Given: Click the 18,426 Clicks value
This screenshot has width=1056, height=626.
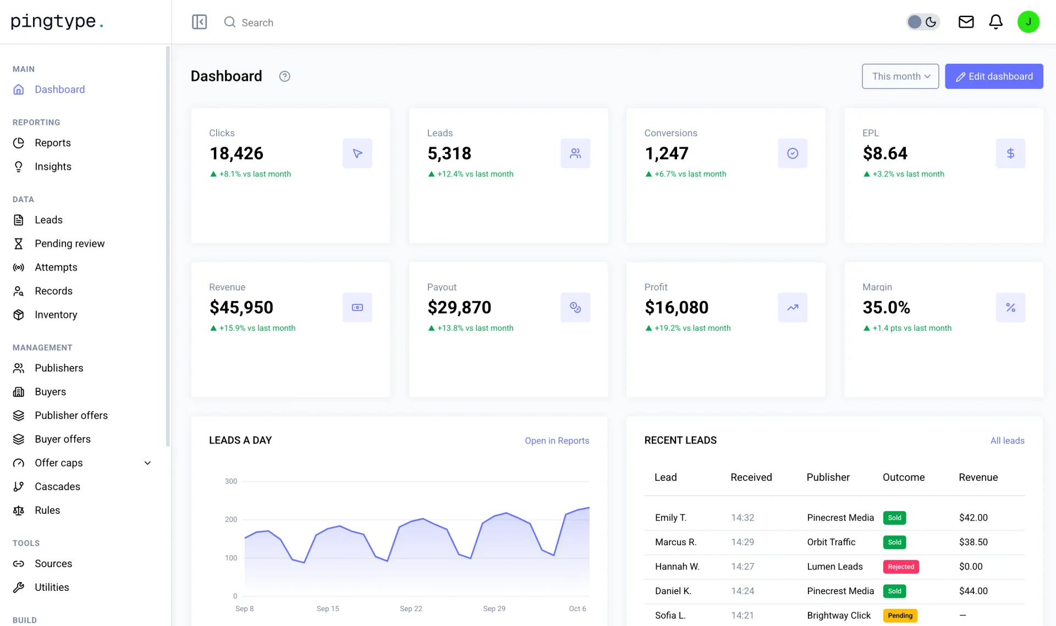Looking at the screenshot, I should click(236, 153).
